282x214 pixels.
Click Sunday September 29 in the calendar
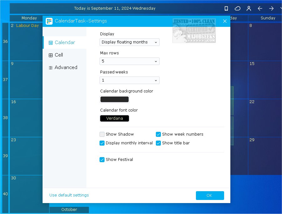(x=265, y=156)
